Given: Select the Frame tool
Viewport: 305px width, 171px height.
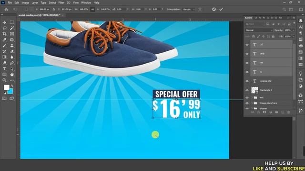Looking at the screenshot, I should [12, 34].
